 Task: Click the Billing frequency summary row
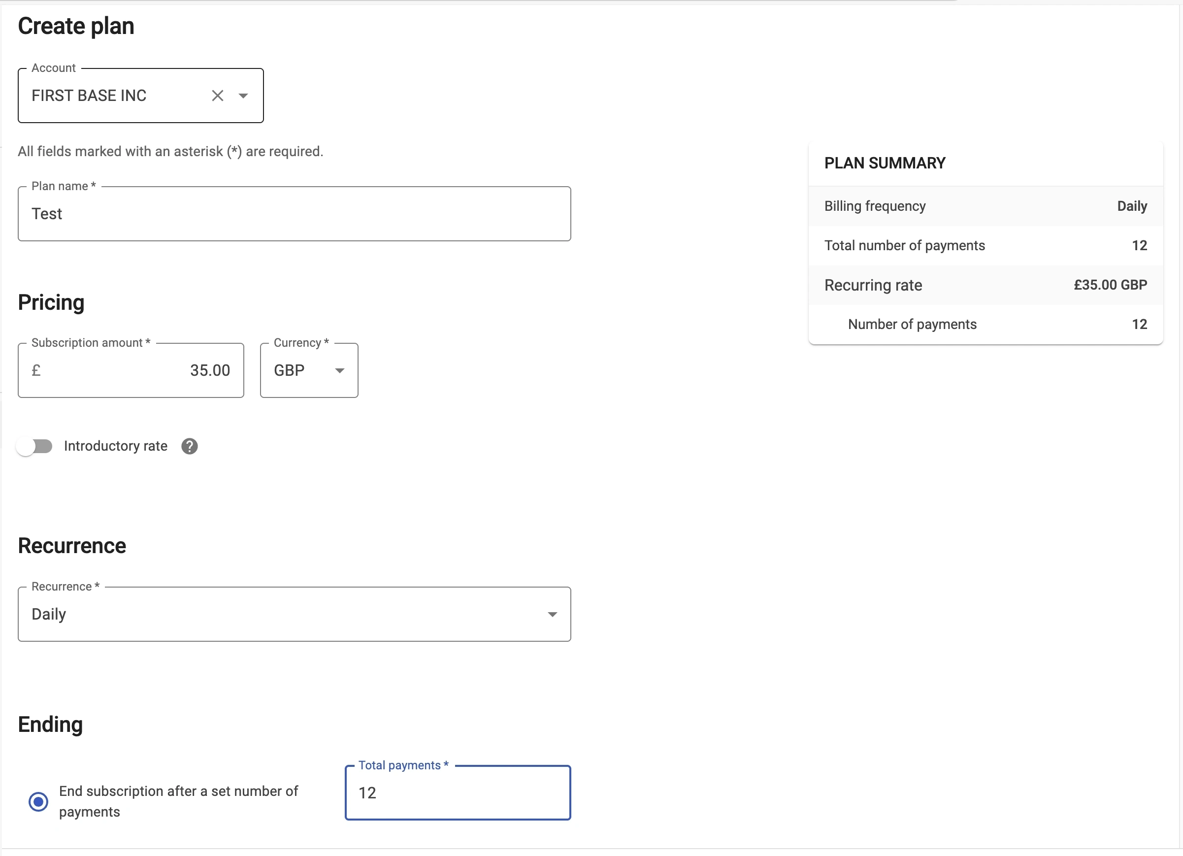985,206
